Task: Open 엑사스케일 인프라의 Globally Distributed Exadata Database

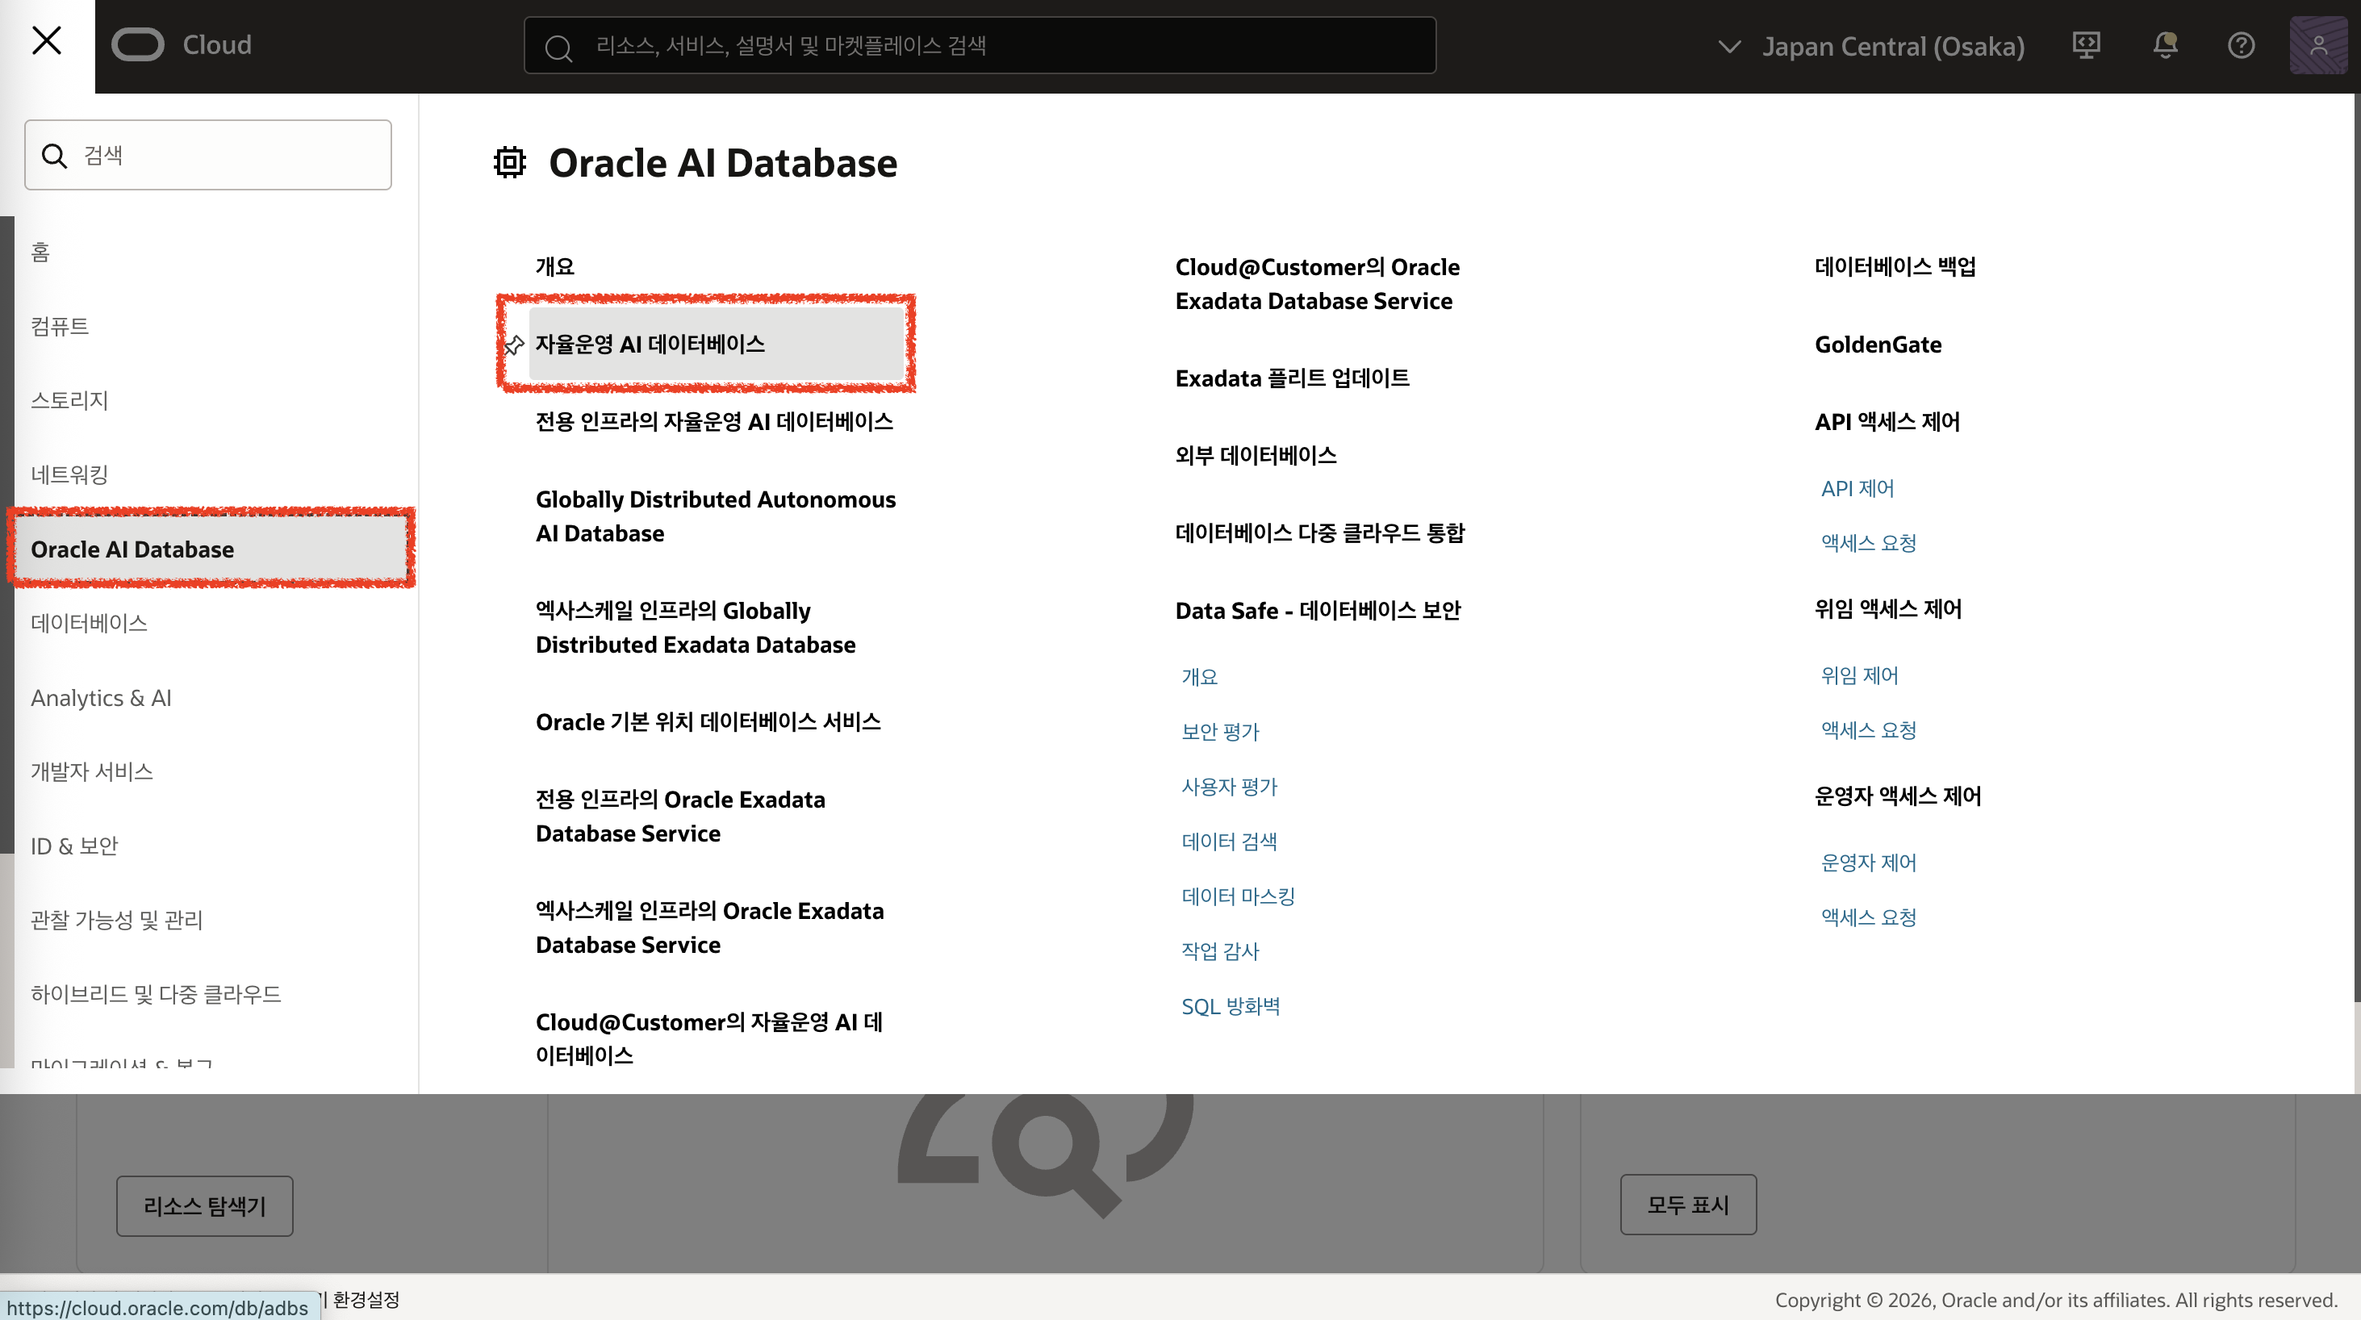Action: point(695,628)
